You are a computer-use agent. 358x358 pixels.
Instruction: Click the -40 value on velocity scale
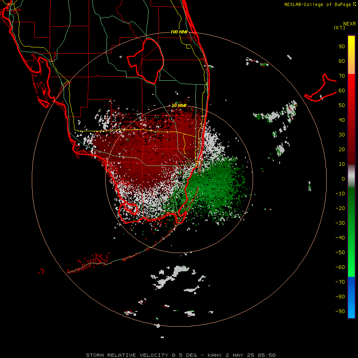coord(340,238)
